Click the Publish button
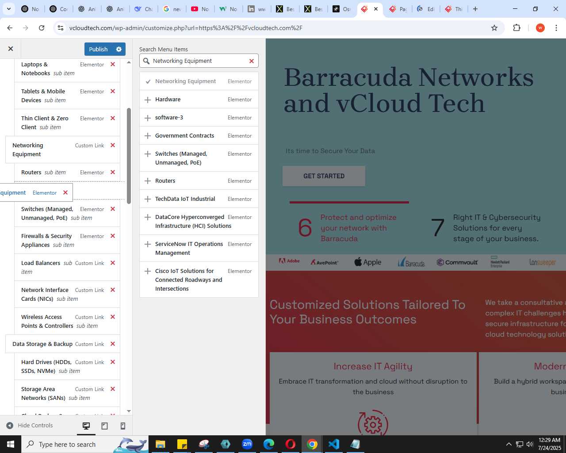This screenshot has height=453, width=566. click(98, 49)
